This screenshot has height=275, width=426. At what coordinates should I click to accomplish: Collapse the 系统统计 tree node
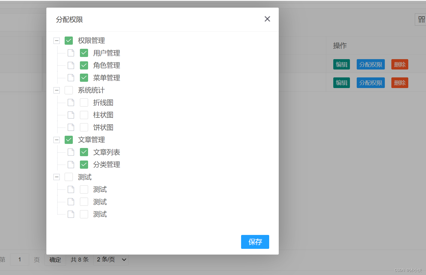[x=57, y=90]
